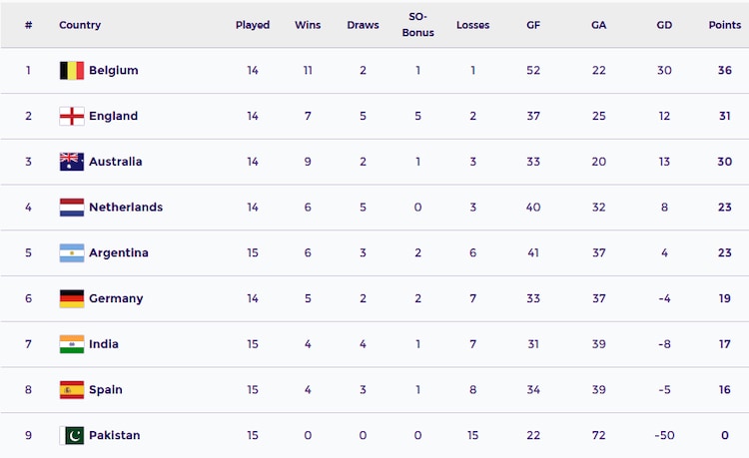This screenshot has height=458, width=749.
Task: Click the Belgium flag icon
Action: 72,70
